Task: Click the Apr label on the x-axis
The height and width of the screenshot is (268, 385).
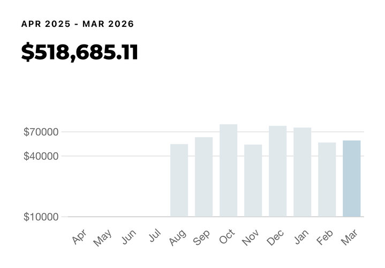Action: (x=79, y=236)
